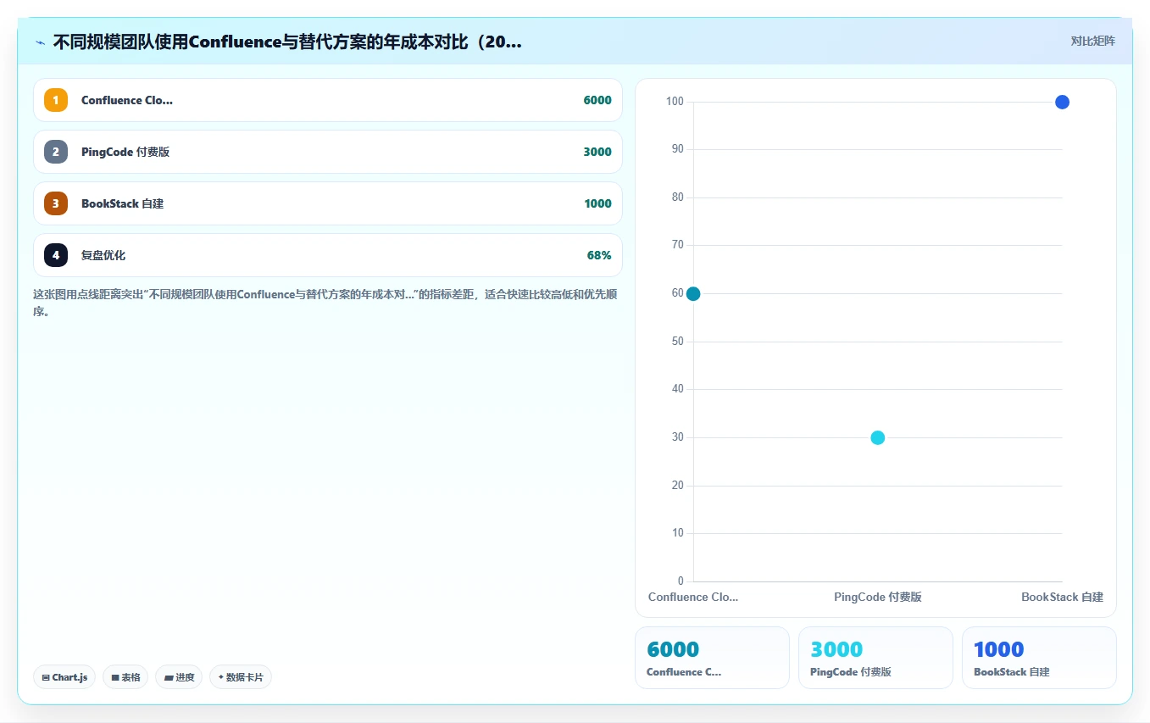Click the Confluence data point at 60
The height and width of the screenshot is (723, 1150).
(x=693, y=293)
